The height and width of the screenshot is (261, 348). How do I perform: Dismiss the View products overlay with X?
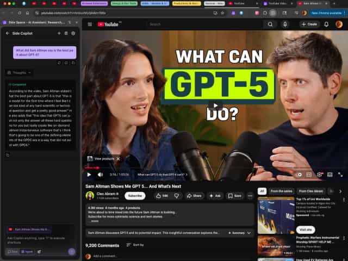[x=119, y=159]
